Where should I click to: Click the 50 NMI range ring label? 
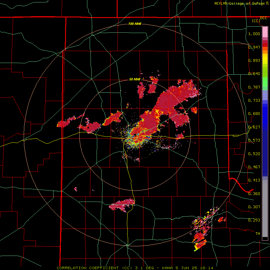pos(135,79)
